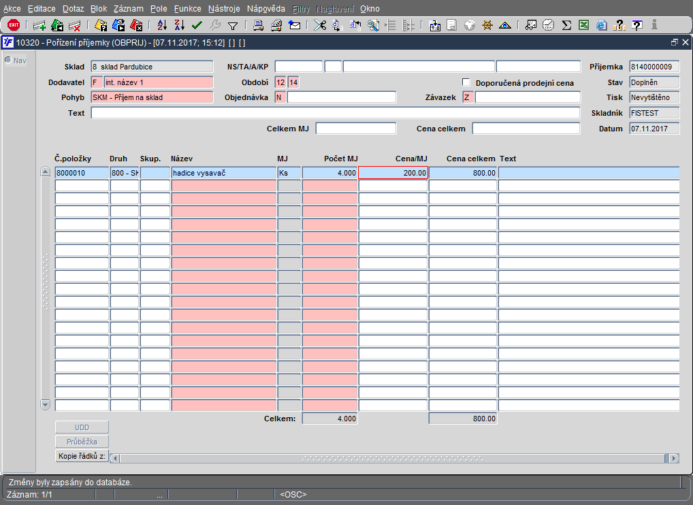Click the Cena celkem header field
This screenshot has height=505, width=693.
coord(526,129)
